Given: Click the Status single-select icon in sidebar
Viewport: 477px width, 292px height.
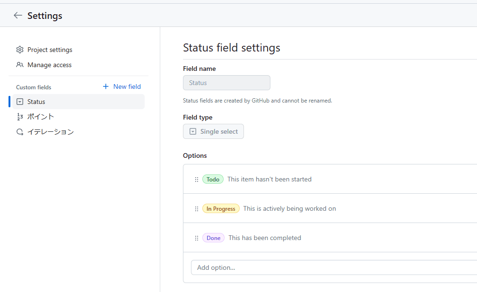Looking at the screenshot, I should click(x=20, y=102).
